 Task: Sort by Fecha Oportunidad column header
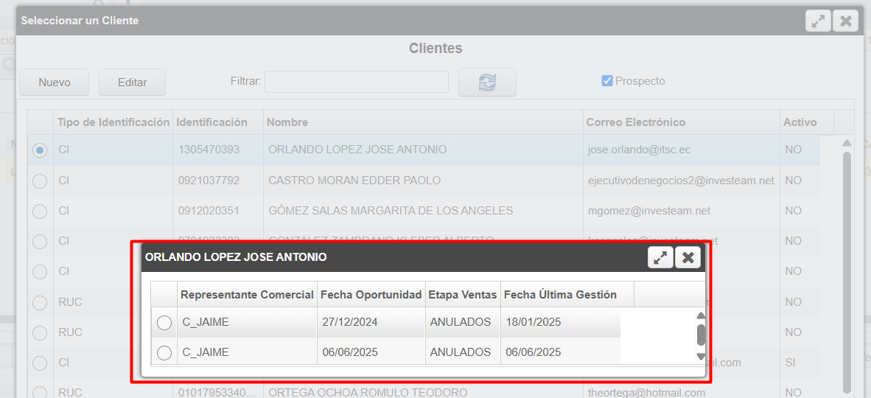tap(371, 295)
